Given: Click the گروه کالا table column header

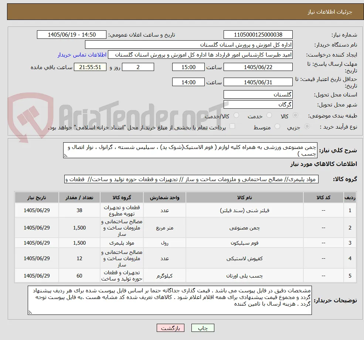Looking at the screenshot, I should pyautogui.click(x=122, y=197).
